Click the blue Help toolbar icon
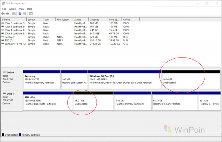 (20, 14)
